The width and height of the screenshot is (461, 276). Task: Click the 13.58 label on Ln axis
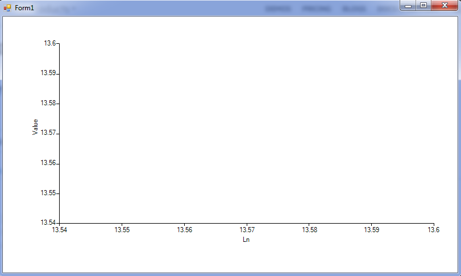click(310, 230)
